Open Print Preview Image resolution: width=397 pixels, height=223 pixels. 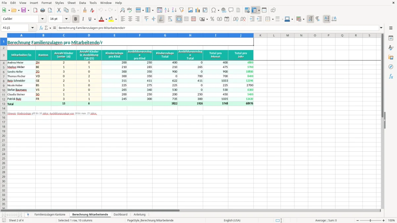pyautogui.click(x=50, y=10)
